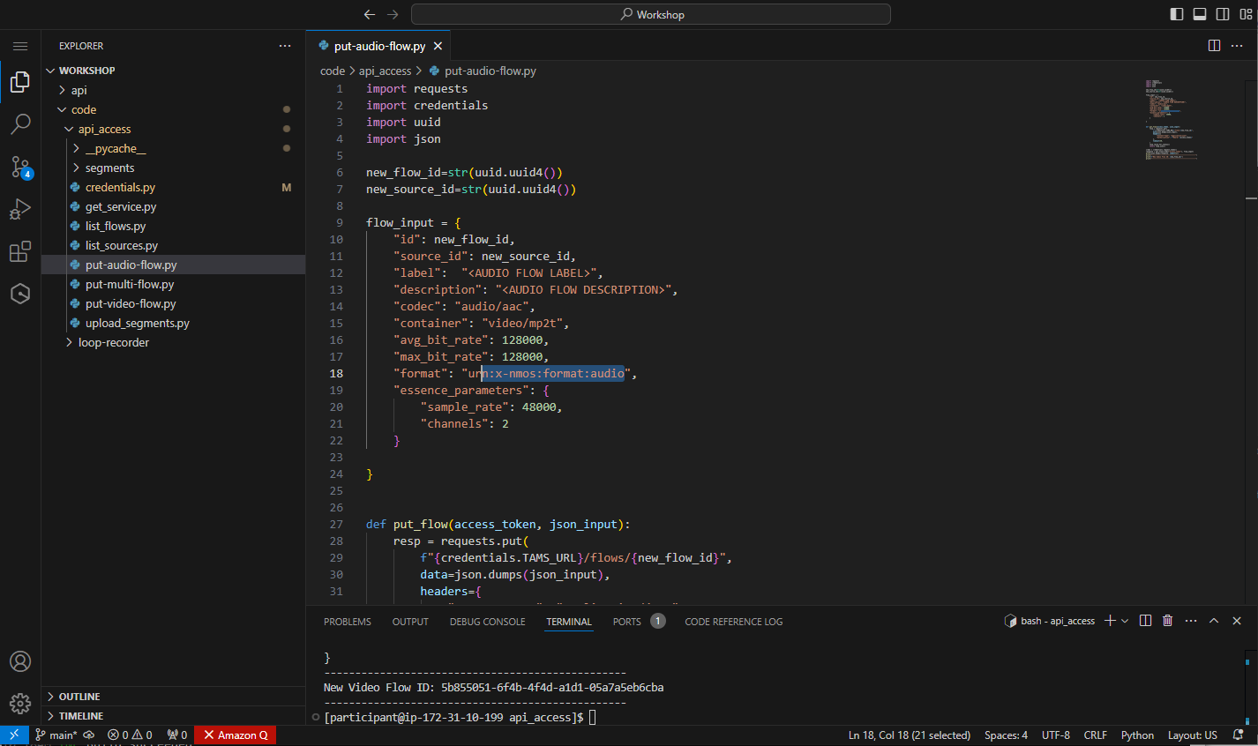The height and width of the screenshot is (746, 1258).
Task: Split the editor right
Action: (x=1214, y=46)
